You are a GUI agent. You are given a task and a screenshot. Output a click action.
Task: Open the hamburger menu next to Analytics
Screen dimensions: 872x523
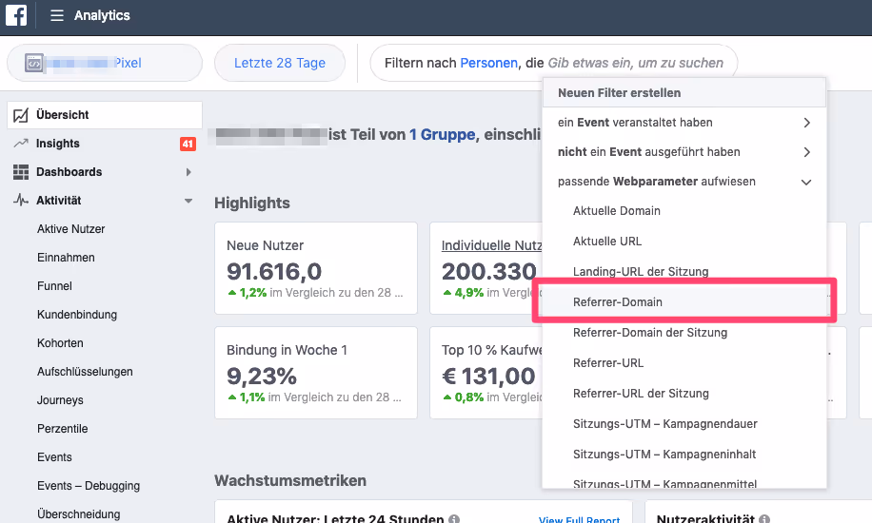click(57, 15)
